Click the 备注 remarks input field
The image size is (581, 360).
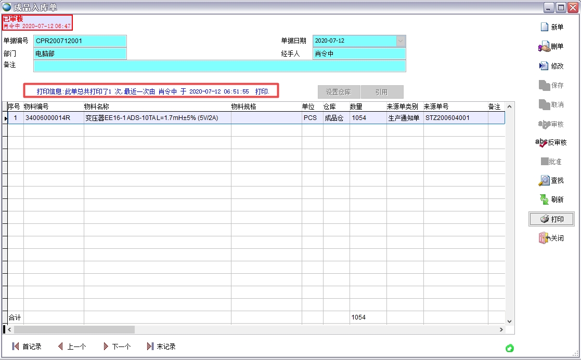[219, 66]
